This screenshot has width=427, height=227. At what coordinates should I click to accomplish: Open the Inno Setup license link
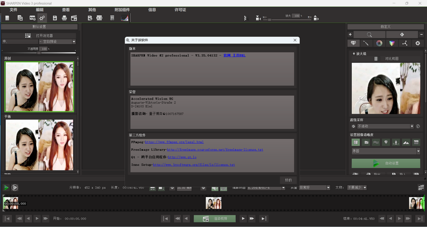point(194,165)
